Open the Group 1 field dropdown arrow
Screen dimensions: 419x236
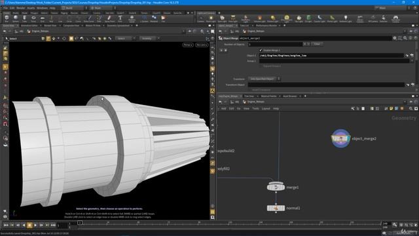[x=412, y=61]
